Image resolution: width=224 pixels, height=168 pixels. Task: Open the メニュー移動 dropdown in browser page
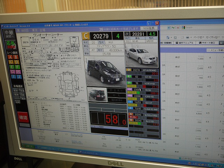[x=216, y=50]
